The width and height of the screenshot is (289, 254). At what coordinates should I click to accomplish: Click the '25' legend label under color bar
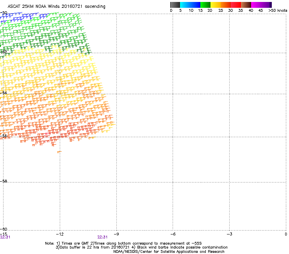(x=221, y=11)
